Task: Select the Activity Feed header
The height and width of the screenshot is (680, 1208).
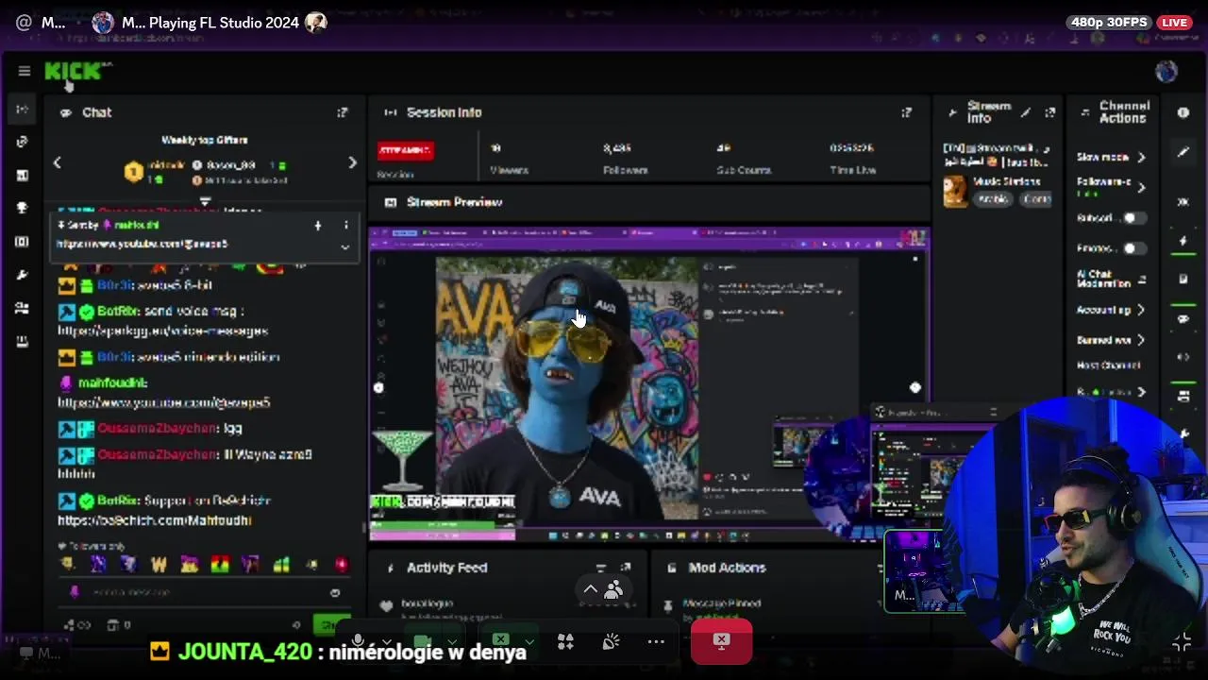Action: point(446,568)
